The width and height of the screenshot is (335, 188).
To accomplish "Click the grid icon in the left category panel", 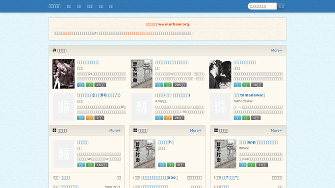I will coord(54,130).
